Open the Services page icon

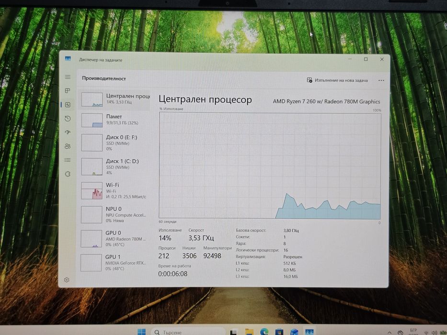tap(68, 174)
